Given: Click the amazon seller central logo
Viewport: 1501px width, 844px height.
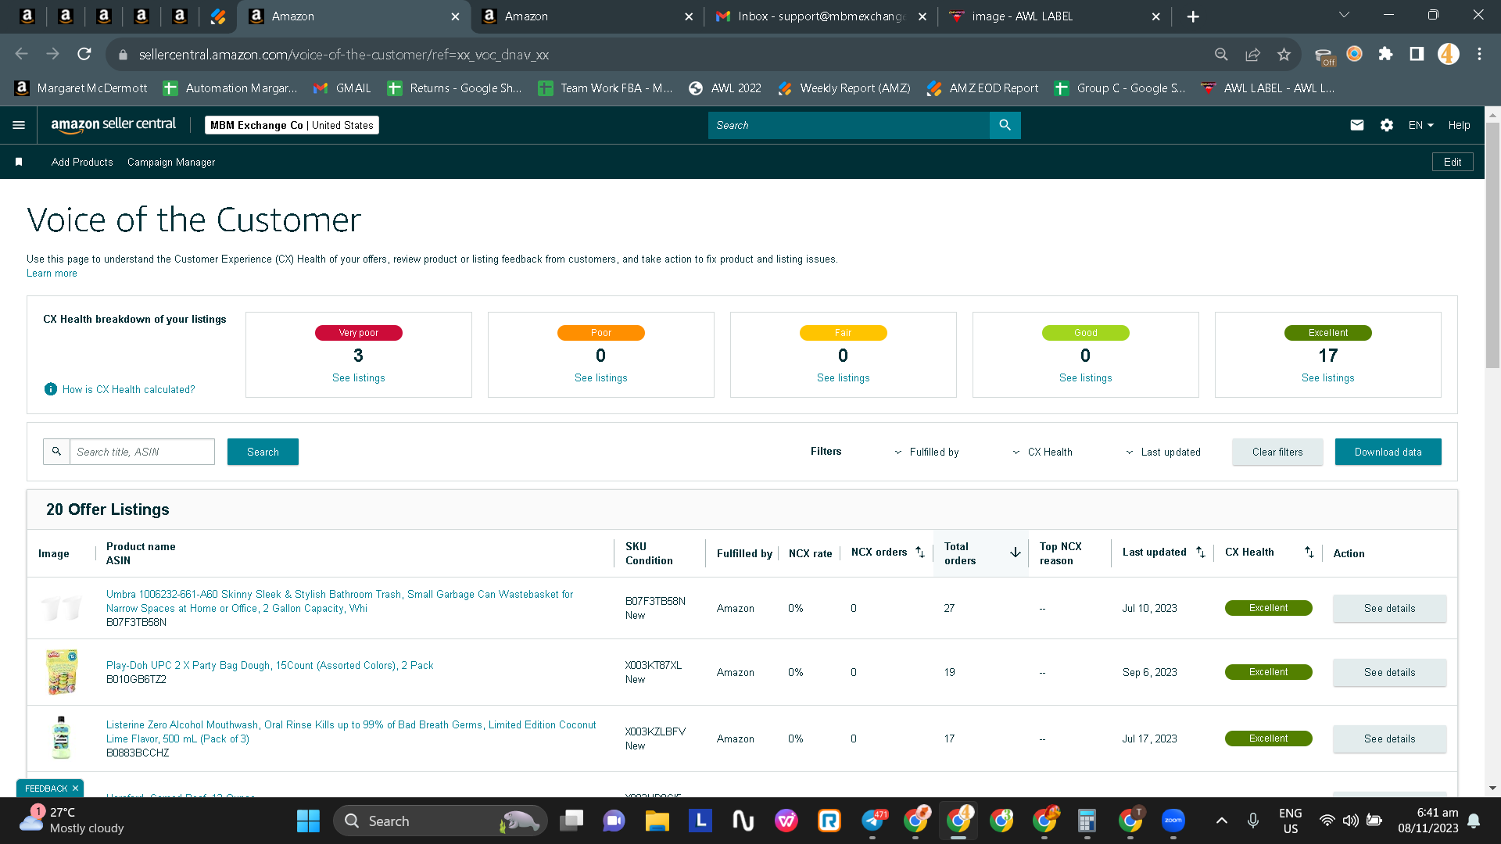Looking at the screenshot, I should pyautogui.click(x=113, y=125).
